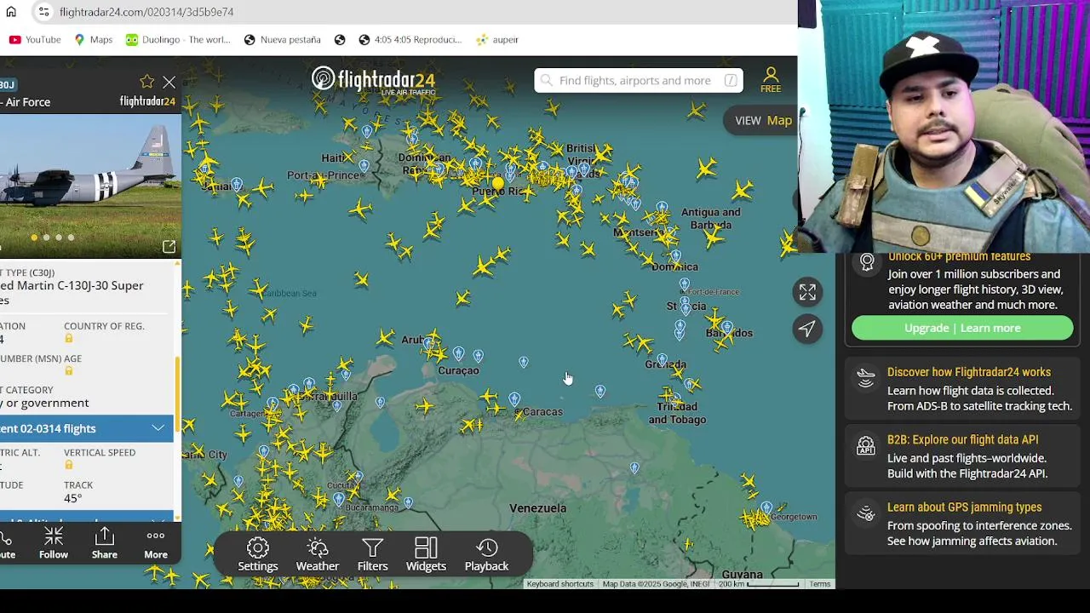The width and height of the screenshot is (1090, 613).
Task: Click the Flightradar24 logo on the map
Action: click(x=373, y=80)
